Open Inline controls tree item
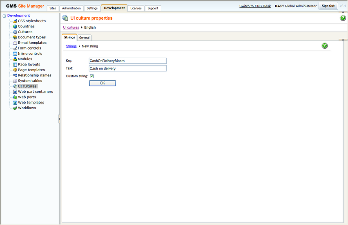The height and width of the screenshot is (225, 348). (x=30, y=54)
